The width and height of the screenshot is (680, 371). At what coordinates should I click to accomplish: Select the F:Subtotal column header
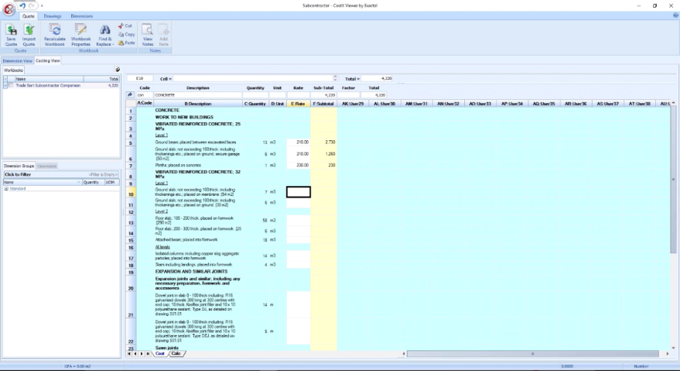click(323, 103)
